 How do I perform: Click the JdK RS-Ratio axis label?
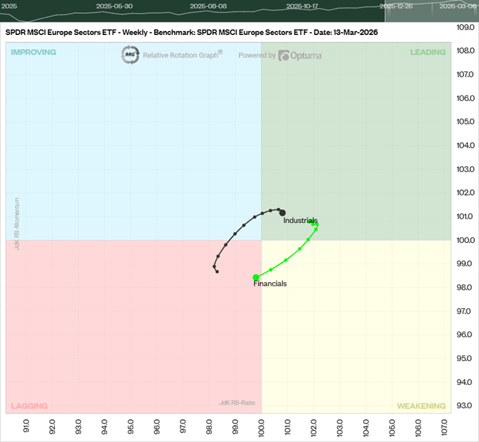pyautogui.click(x=238, y=403)
